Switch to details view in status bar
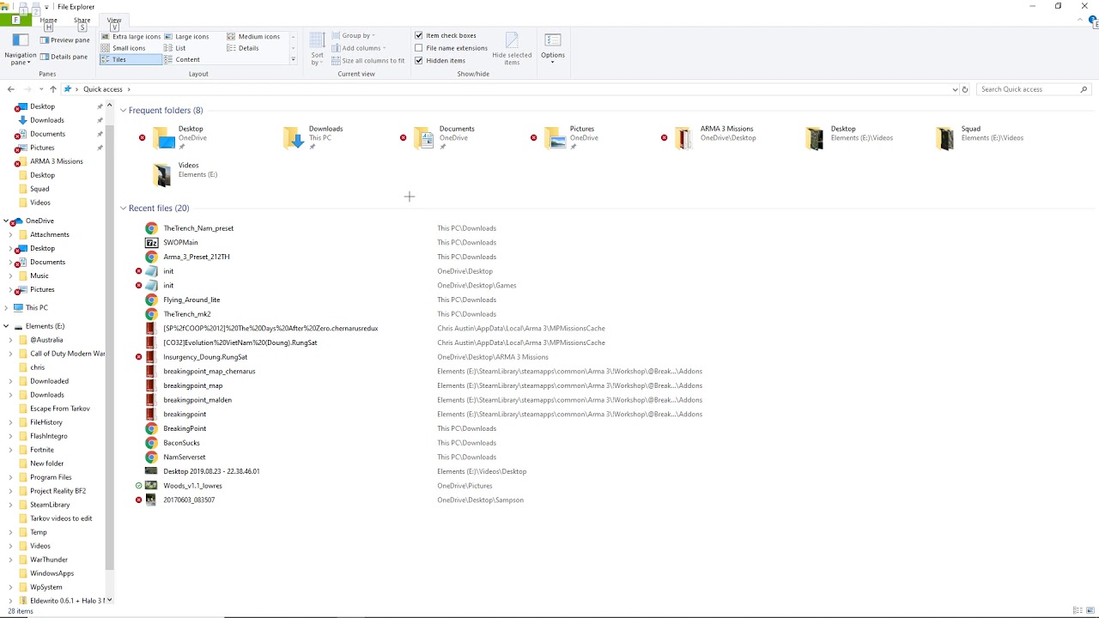Screen dimensions: 1099x618 coord(1077,610)
